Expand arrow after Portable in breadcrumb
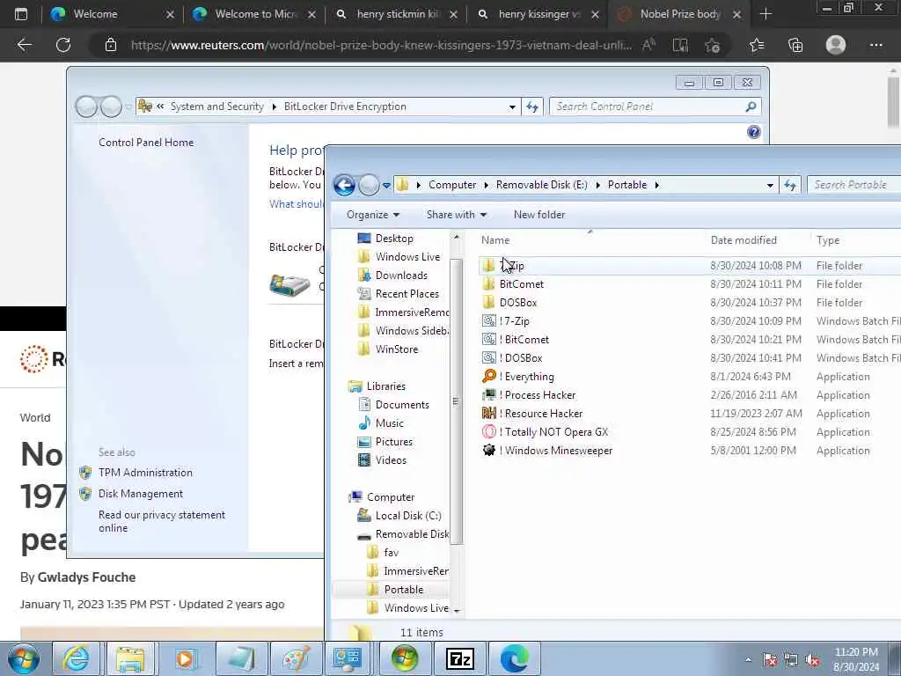The height and width of the screenshot is (676, 901). tap(656, 185)
